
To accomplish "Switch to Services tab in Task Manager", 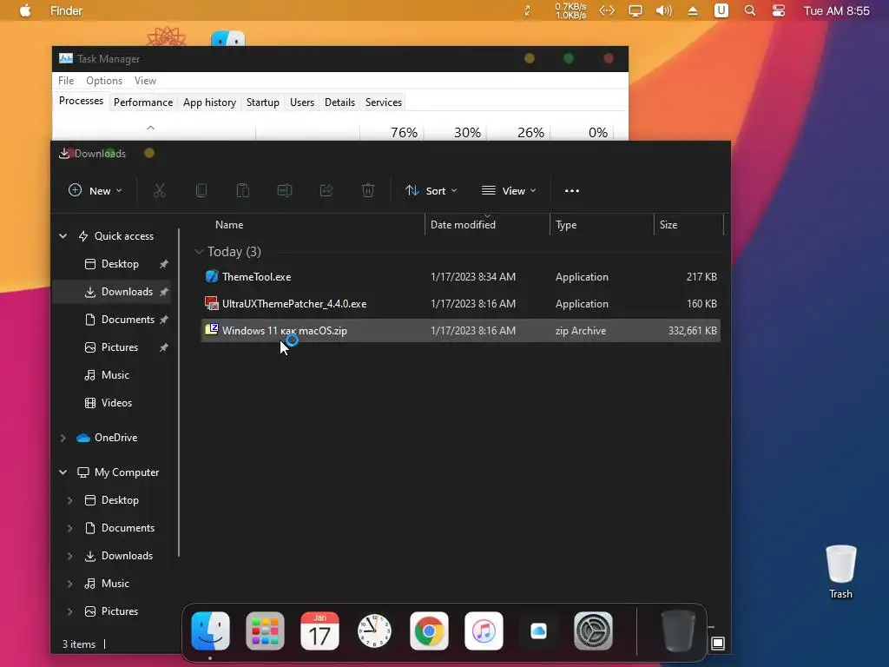I will tap(383, 102).
